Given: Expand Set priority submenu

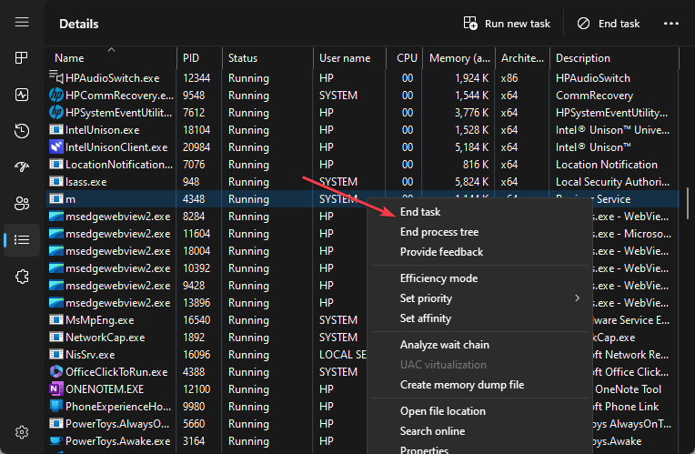Looking at the screenshot, I should pos(479,298).
